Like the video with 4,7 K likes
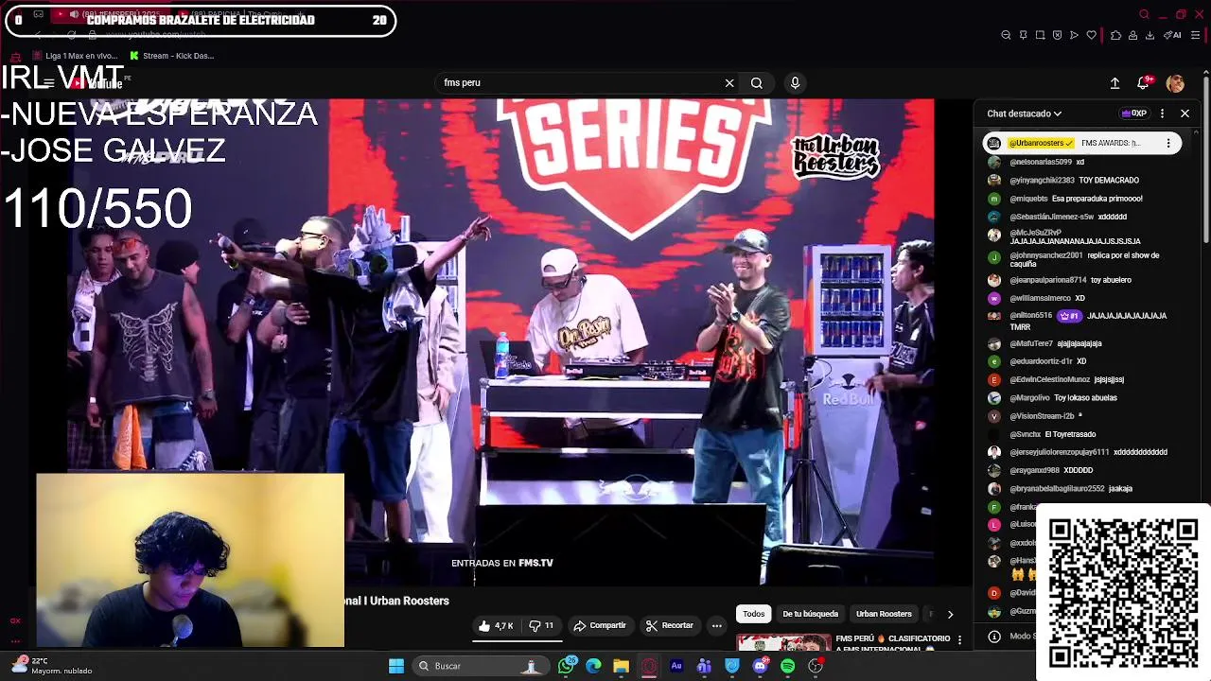The height and width of the screenshot is (681, 1211). point(496,625)
